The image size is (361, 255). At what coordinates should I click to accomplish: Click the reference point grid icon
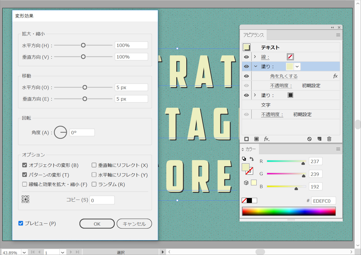click(25, 199)
